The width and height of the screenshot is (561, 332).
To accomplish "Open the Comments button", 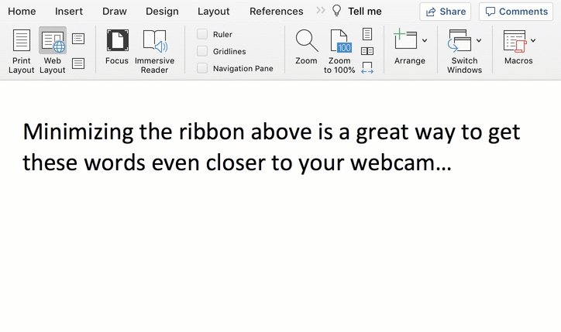I will (x=515, y=12).
